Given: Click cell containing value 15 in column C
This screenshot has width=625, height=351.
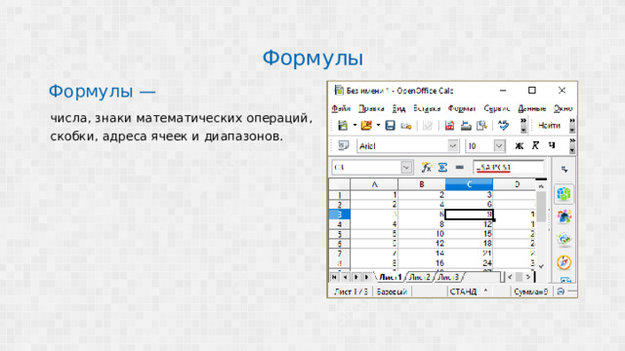Looking at the screenshot, I should (x=469, y=234).
